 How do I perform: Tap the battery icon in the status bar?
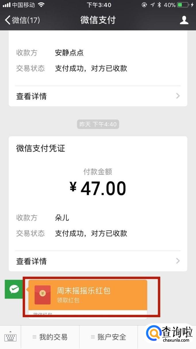pyautogui.click(x=183, y=5)
